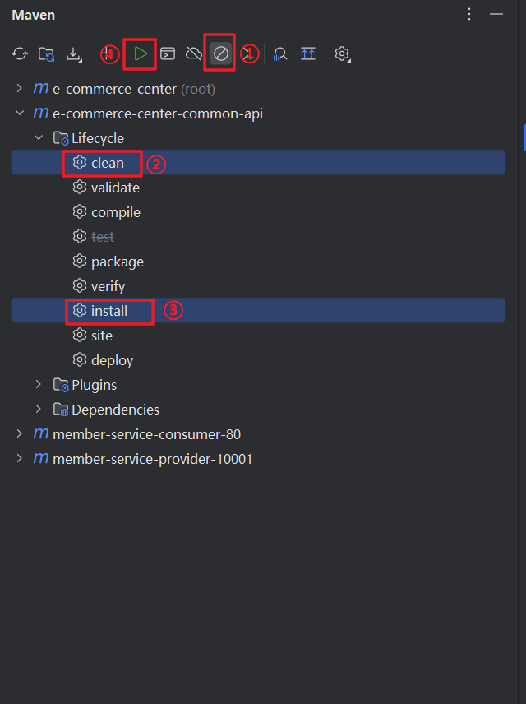Screen dimensions: 526x704
Task: Click the Analyze Dependencies icon
Action: point(280,54)
